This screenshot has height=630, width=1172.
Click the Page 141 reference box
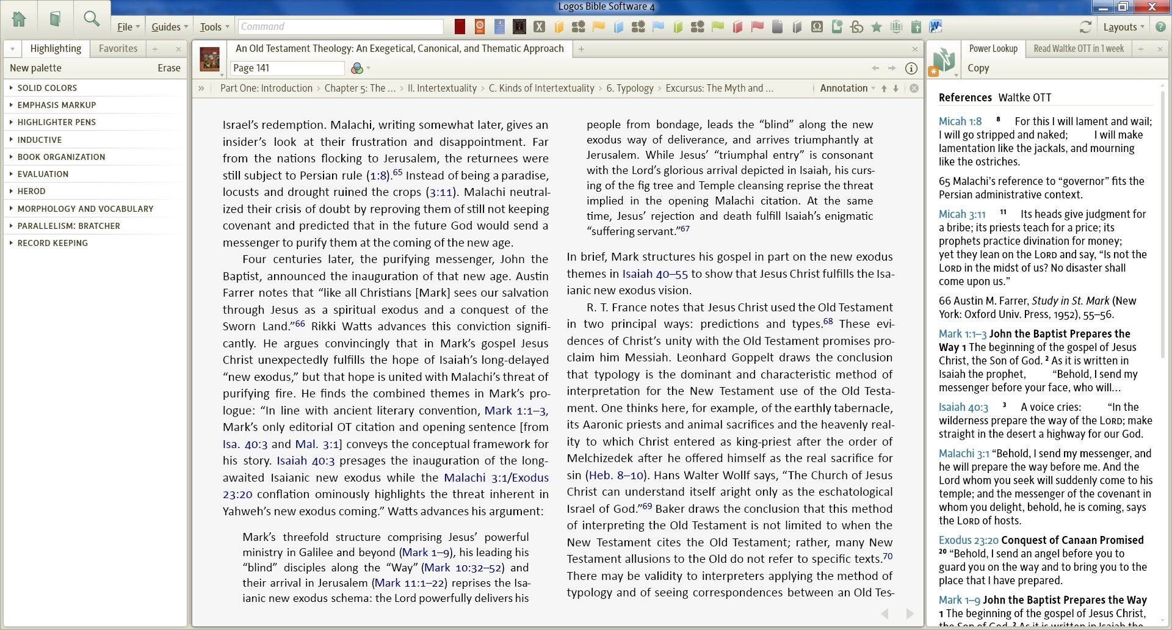coord(288,68)
